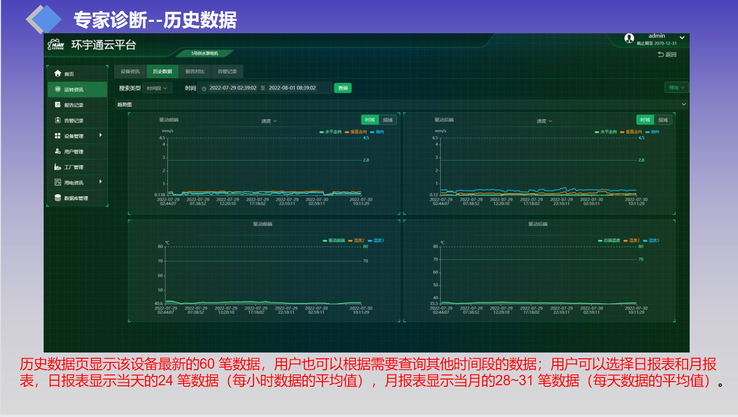Viewport: 738px width, 417px height.
Task: Click the 返回 back link
Action: click(667, 55)
